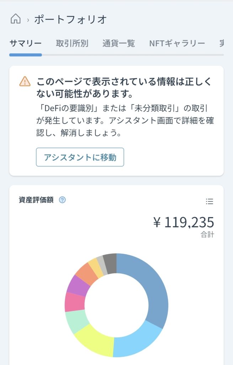Switch to the 取引所別 tab
This screenshot has width=233, height=365.
tap(72, 43)
